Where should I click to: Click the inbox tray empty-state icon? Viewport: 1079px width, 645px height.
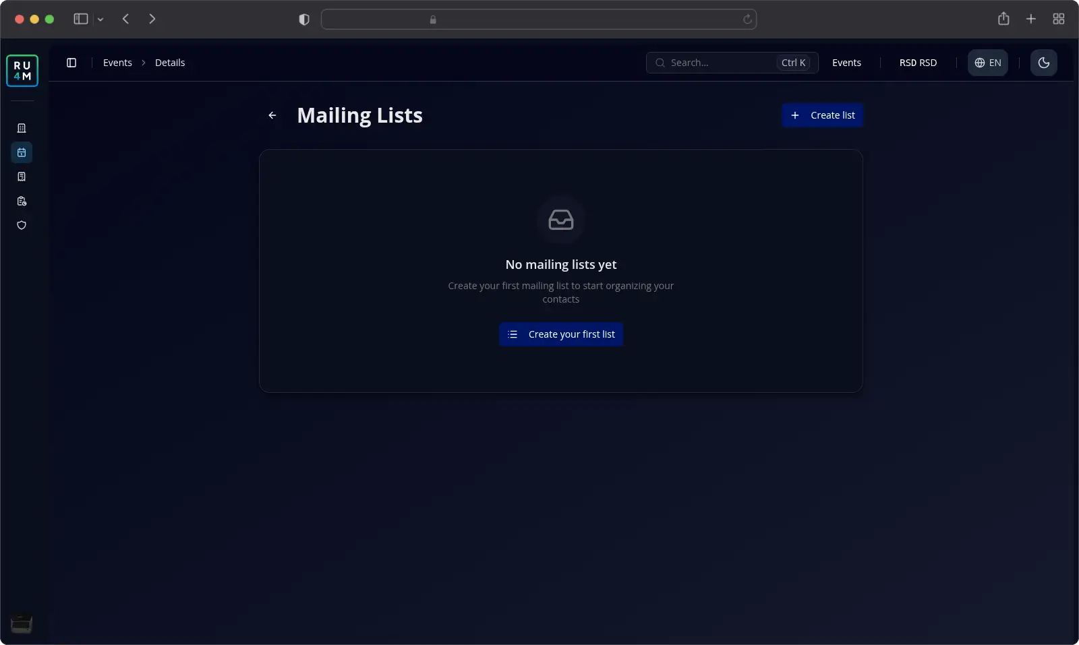tap(561, 220)
